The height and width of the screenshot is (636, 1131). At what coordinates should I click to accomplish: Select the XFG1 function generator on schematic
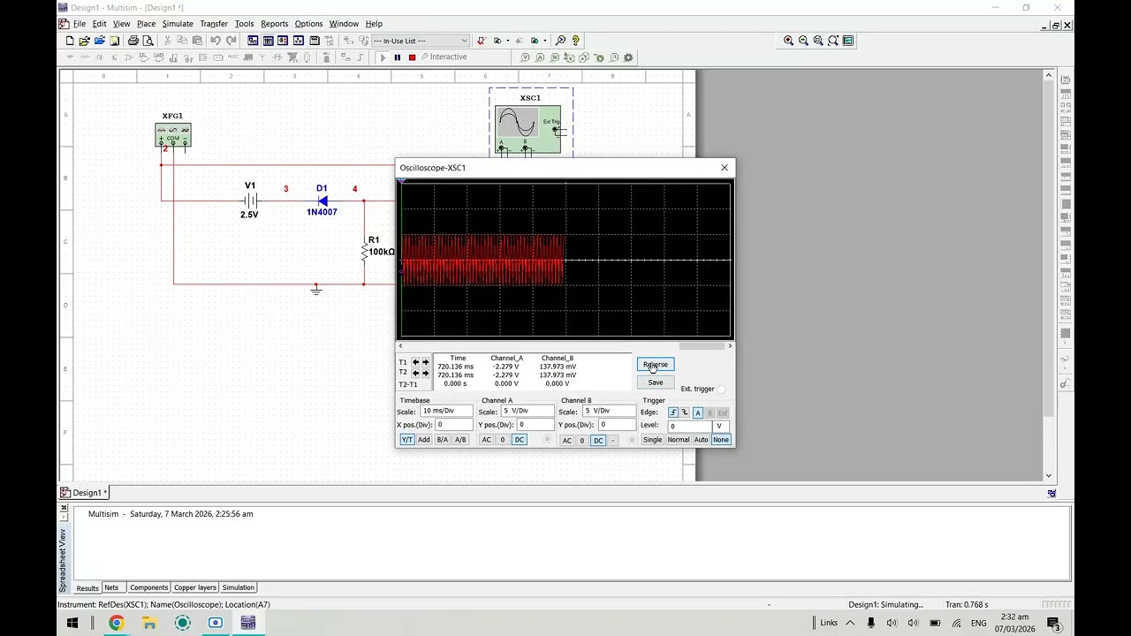(x=173, y=134)
